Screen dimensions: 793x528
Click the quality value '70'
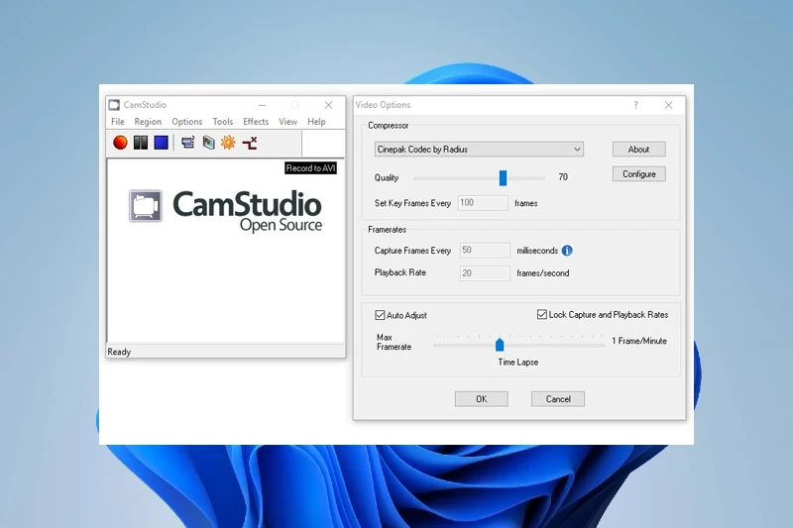coord(563,177)
